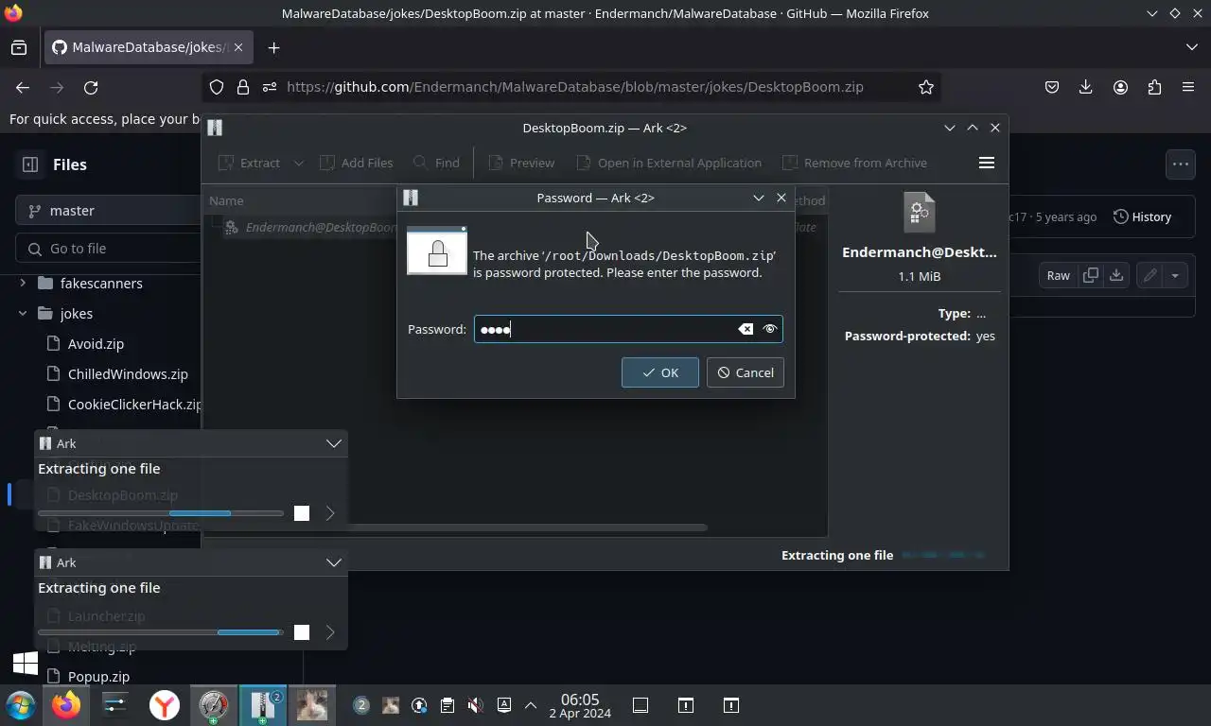Image resolution: width=1211 pixels, height=726 pixels.
Task: Open ChilledWindows.zip in file tree
Action: pyautogui.click(x=128, y=374)
